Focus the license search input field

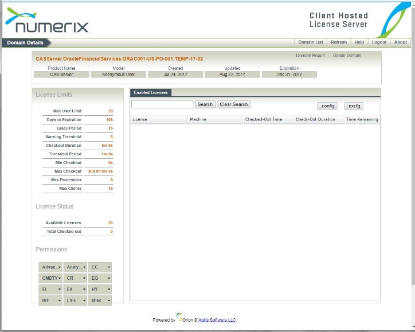tap(162, 104)
